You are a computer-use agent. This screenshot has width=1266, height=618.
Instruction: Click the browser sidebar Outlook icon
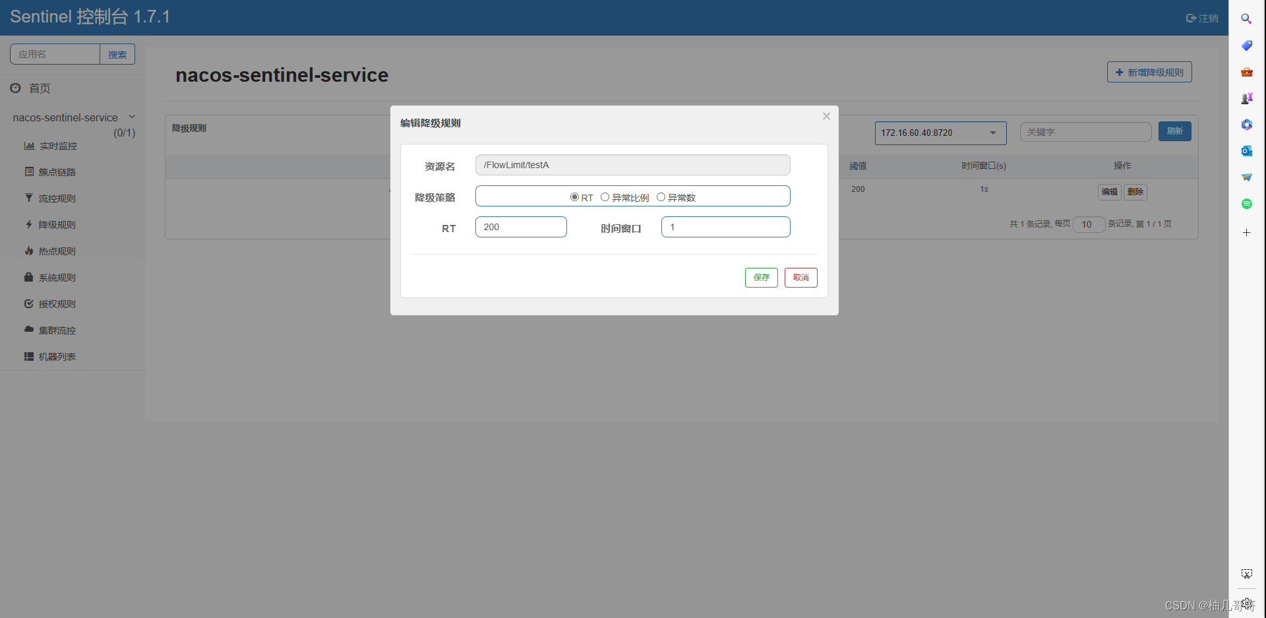[1246, 151]
